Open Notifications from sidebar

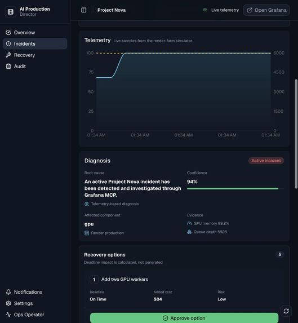[35, 292]
